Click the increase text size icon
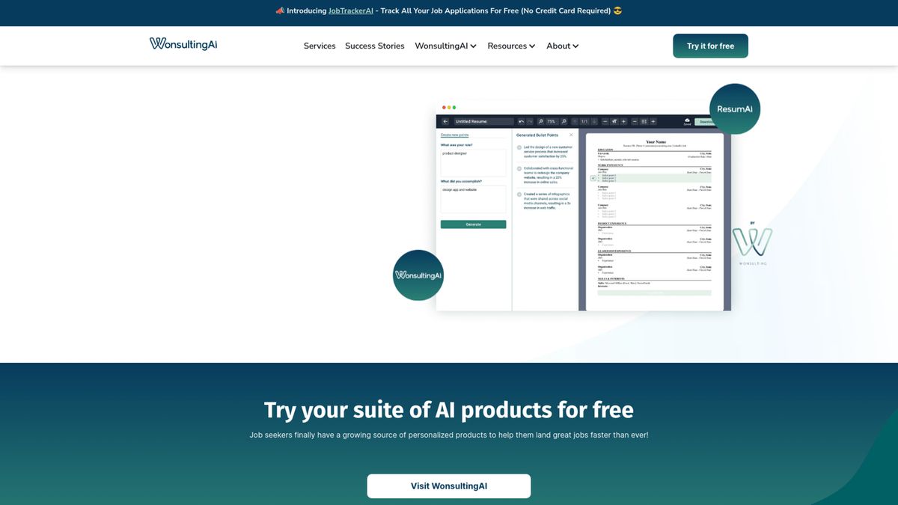 (623, 120)
